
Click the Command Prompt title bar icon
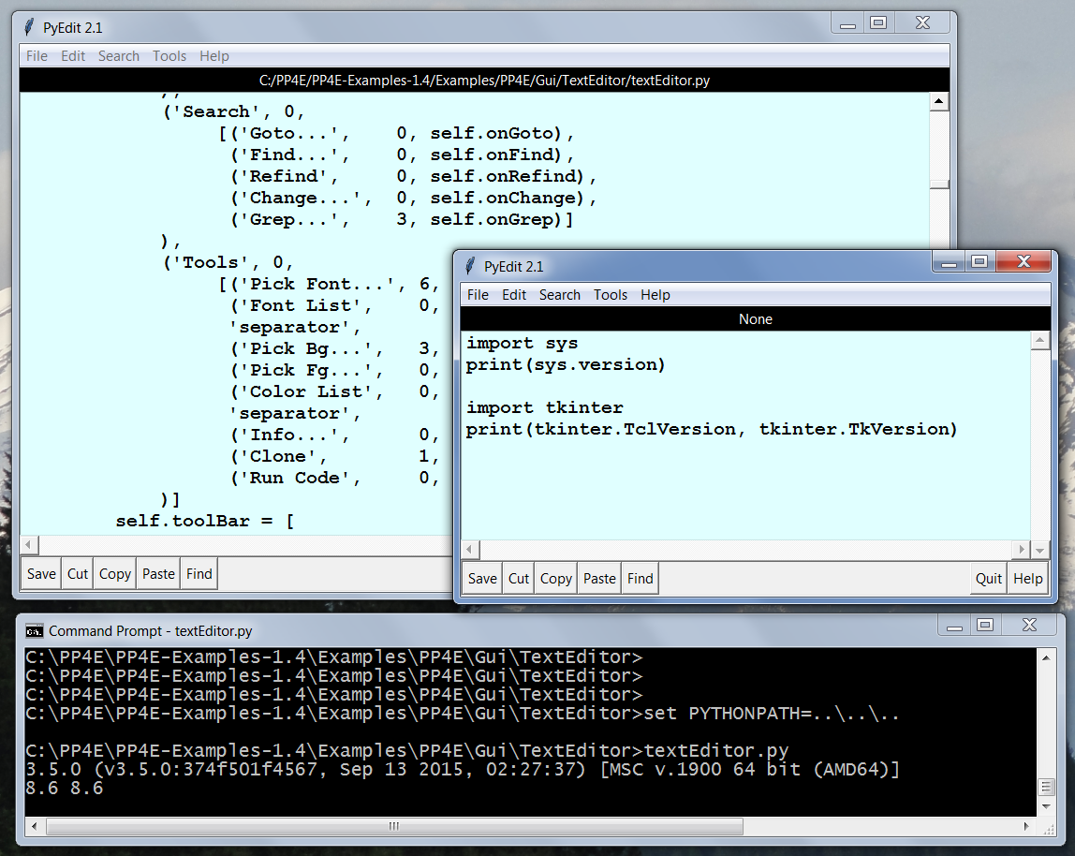pyautogui.click(x=34, y=630)
